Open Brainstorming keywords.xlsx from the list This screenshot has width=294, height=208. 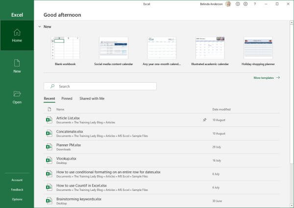click(x=161, y=201)
